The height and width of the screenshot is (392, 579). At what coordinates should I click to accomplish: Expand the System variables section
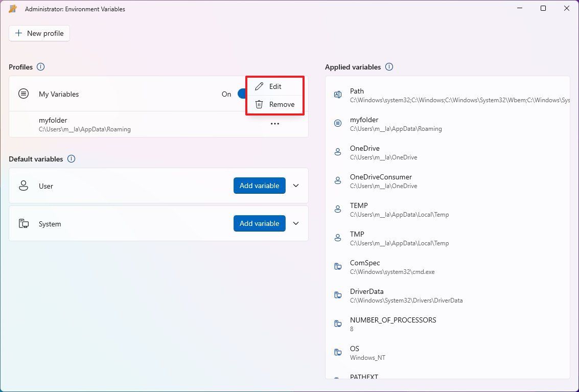point(295,223)
